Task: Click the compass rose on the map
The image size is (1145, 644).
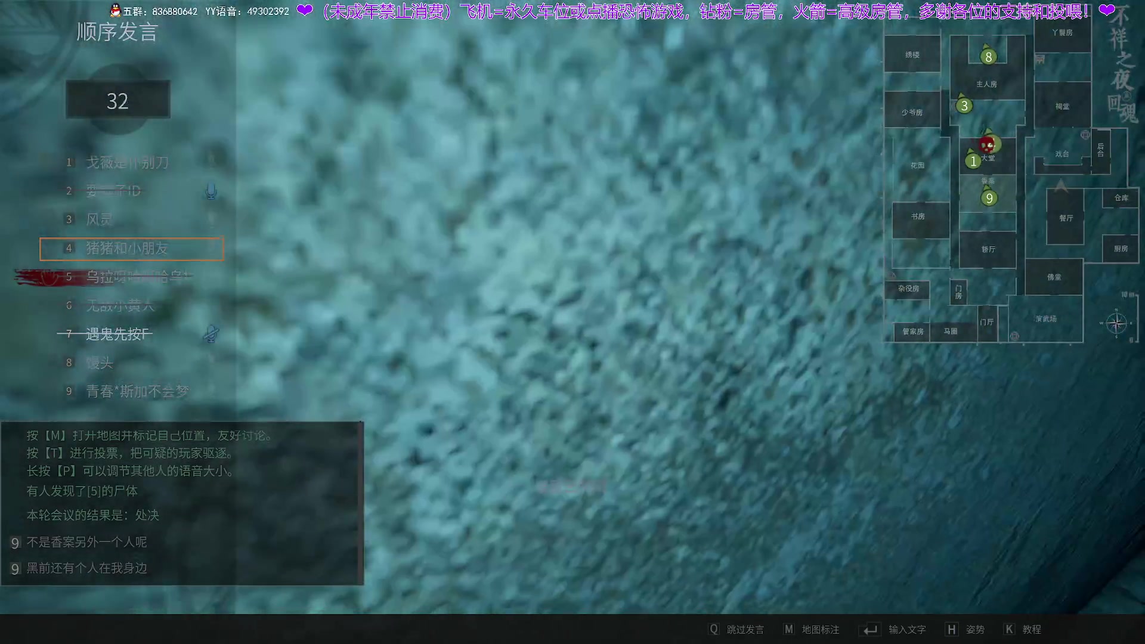Action: point(1116,324)
